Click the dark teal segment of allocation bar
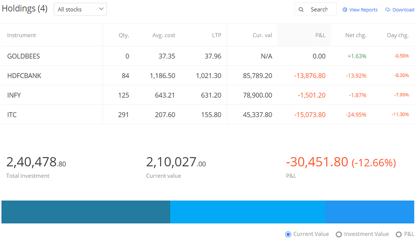Viewport: 419px width, 241px height. click(x=86, y=212)
